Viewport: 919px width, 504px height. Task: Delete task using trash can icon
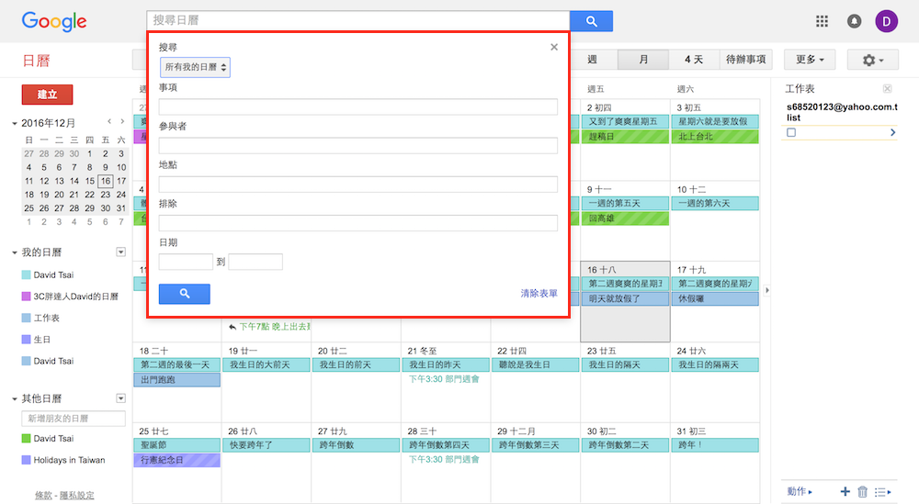click(862, 492)
